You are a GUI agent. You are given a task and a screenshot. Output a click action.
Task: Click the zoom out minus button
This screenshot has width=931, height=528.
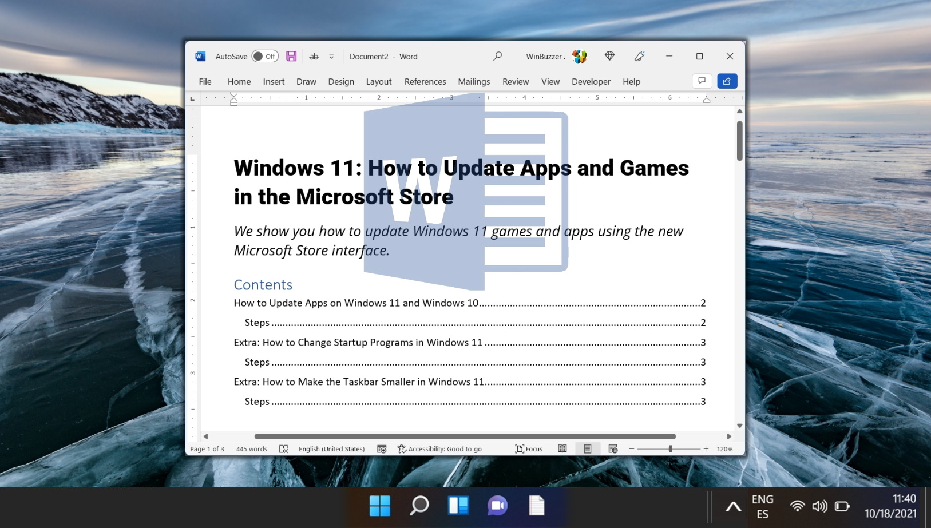tap(632, 449)
